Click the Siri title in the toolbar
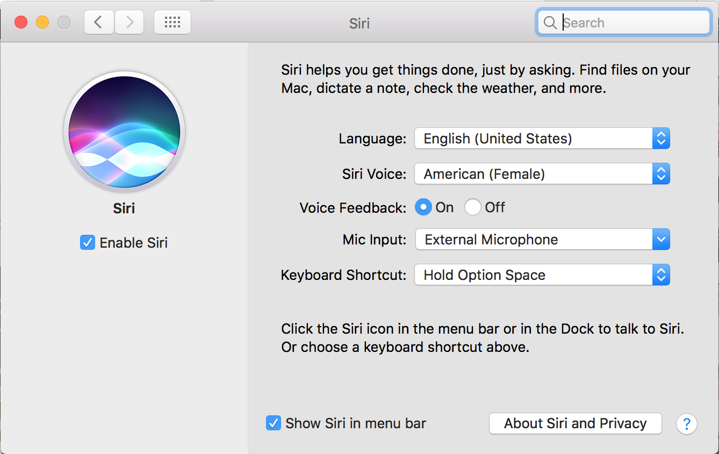Viewport: 719px width, 454px height. [359, 23]
